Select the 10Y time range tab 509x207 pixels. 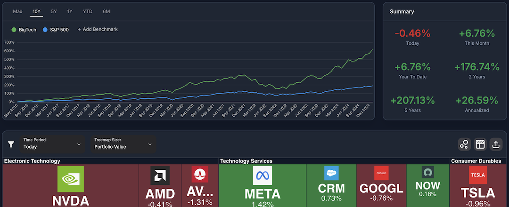[x=36, y=11]
